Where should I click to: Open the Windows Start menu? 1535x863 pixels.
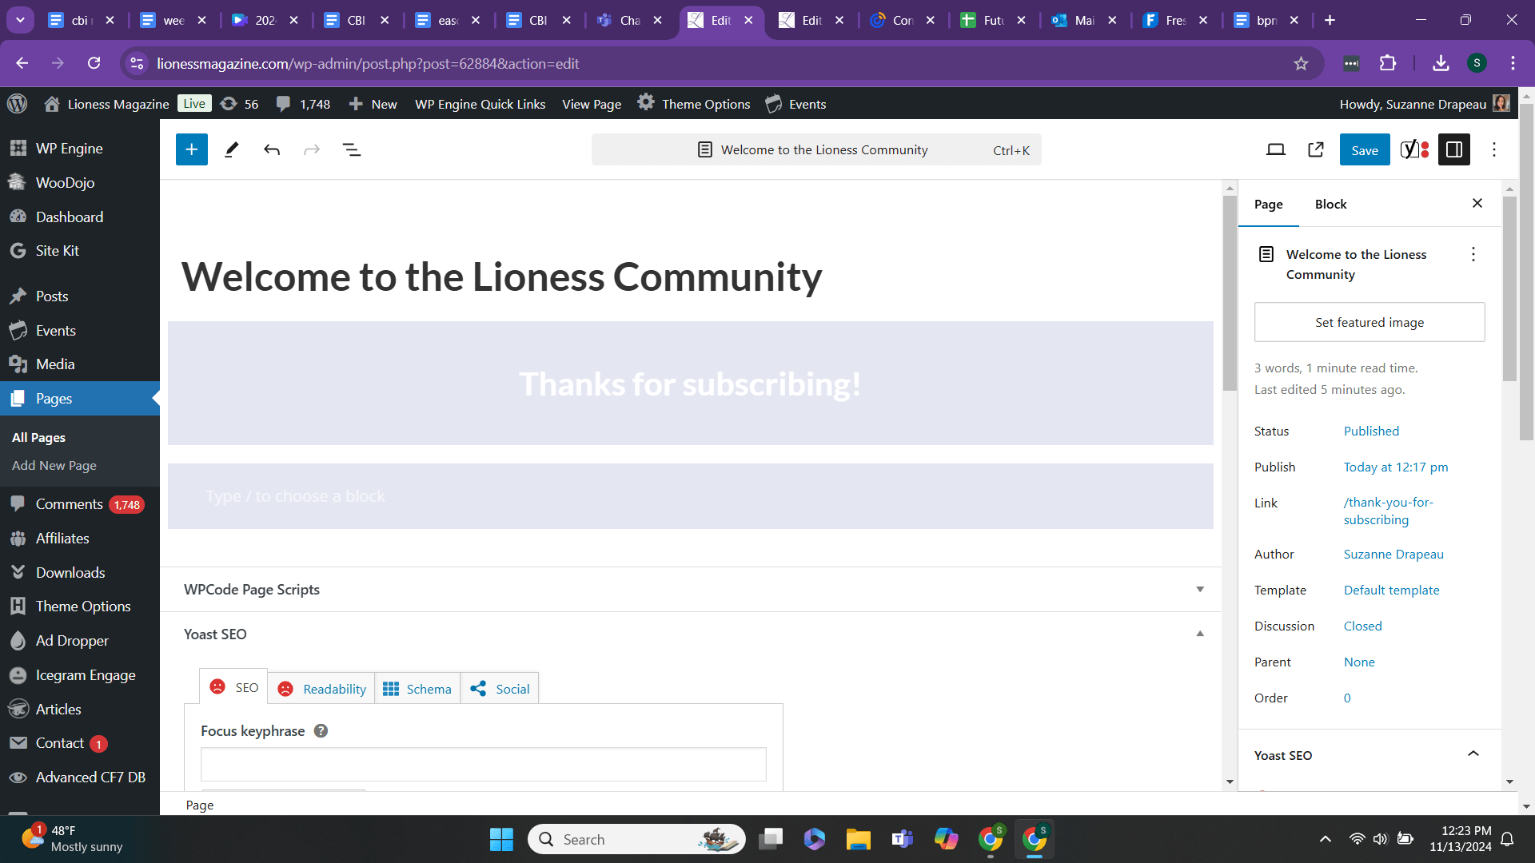(501, 839)
